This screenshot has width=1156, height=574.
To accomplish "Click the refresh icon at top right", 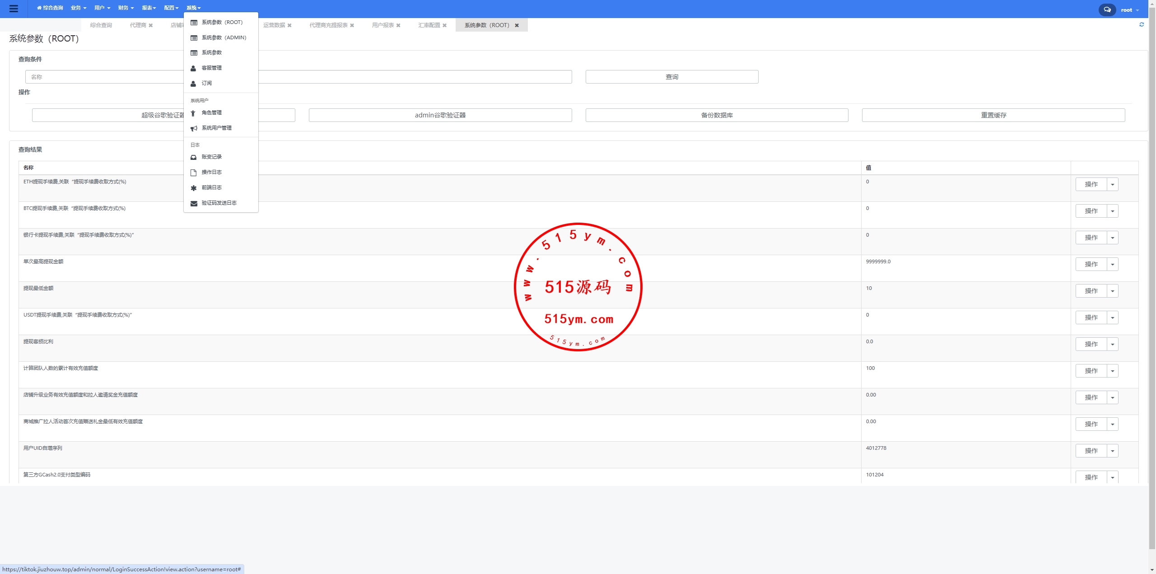I will click(x=1142, y=25).
